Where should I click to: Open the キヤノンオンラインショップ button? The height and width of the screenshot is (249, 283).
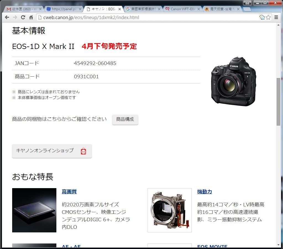52,151
